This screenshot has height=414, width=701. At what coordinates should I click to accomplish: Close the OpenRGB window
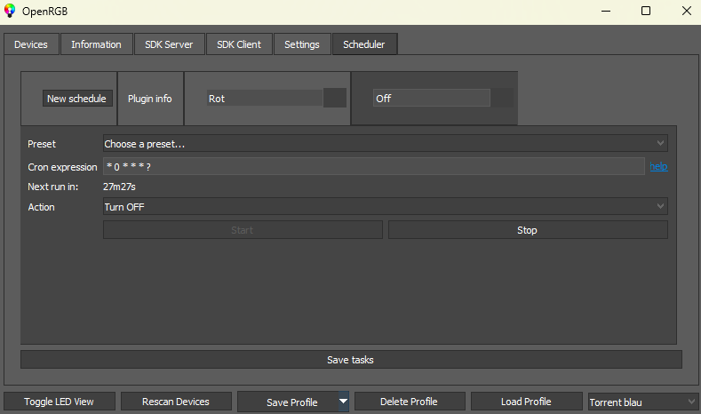click(x=687, y=12)
